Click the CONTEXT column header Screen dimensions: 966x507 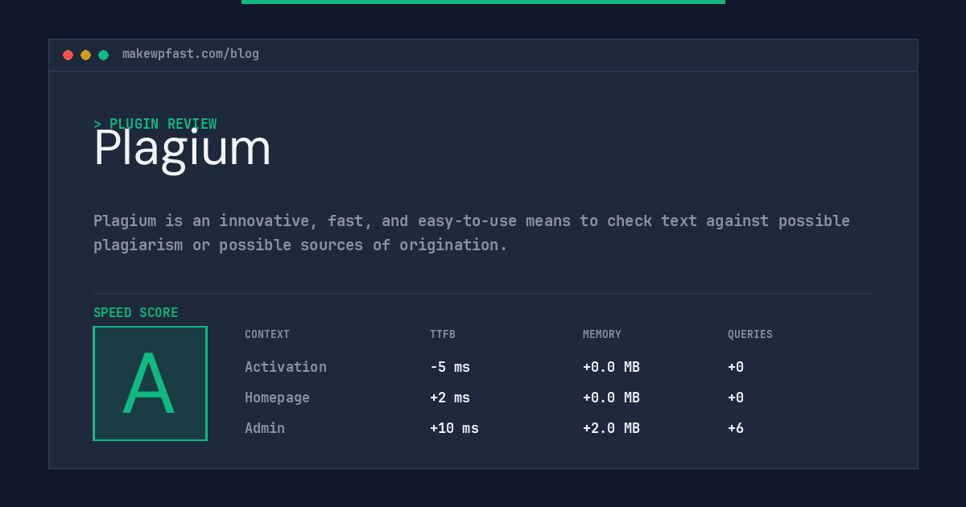267,334
